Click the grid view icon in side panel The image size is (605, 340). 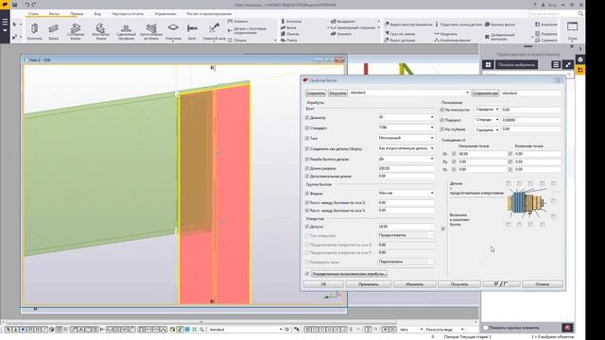488,65
